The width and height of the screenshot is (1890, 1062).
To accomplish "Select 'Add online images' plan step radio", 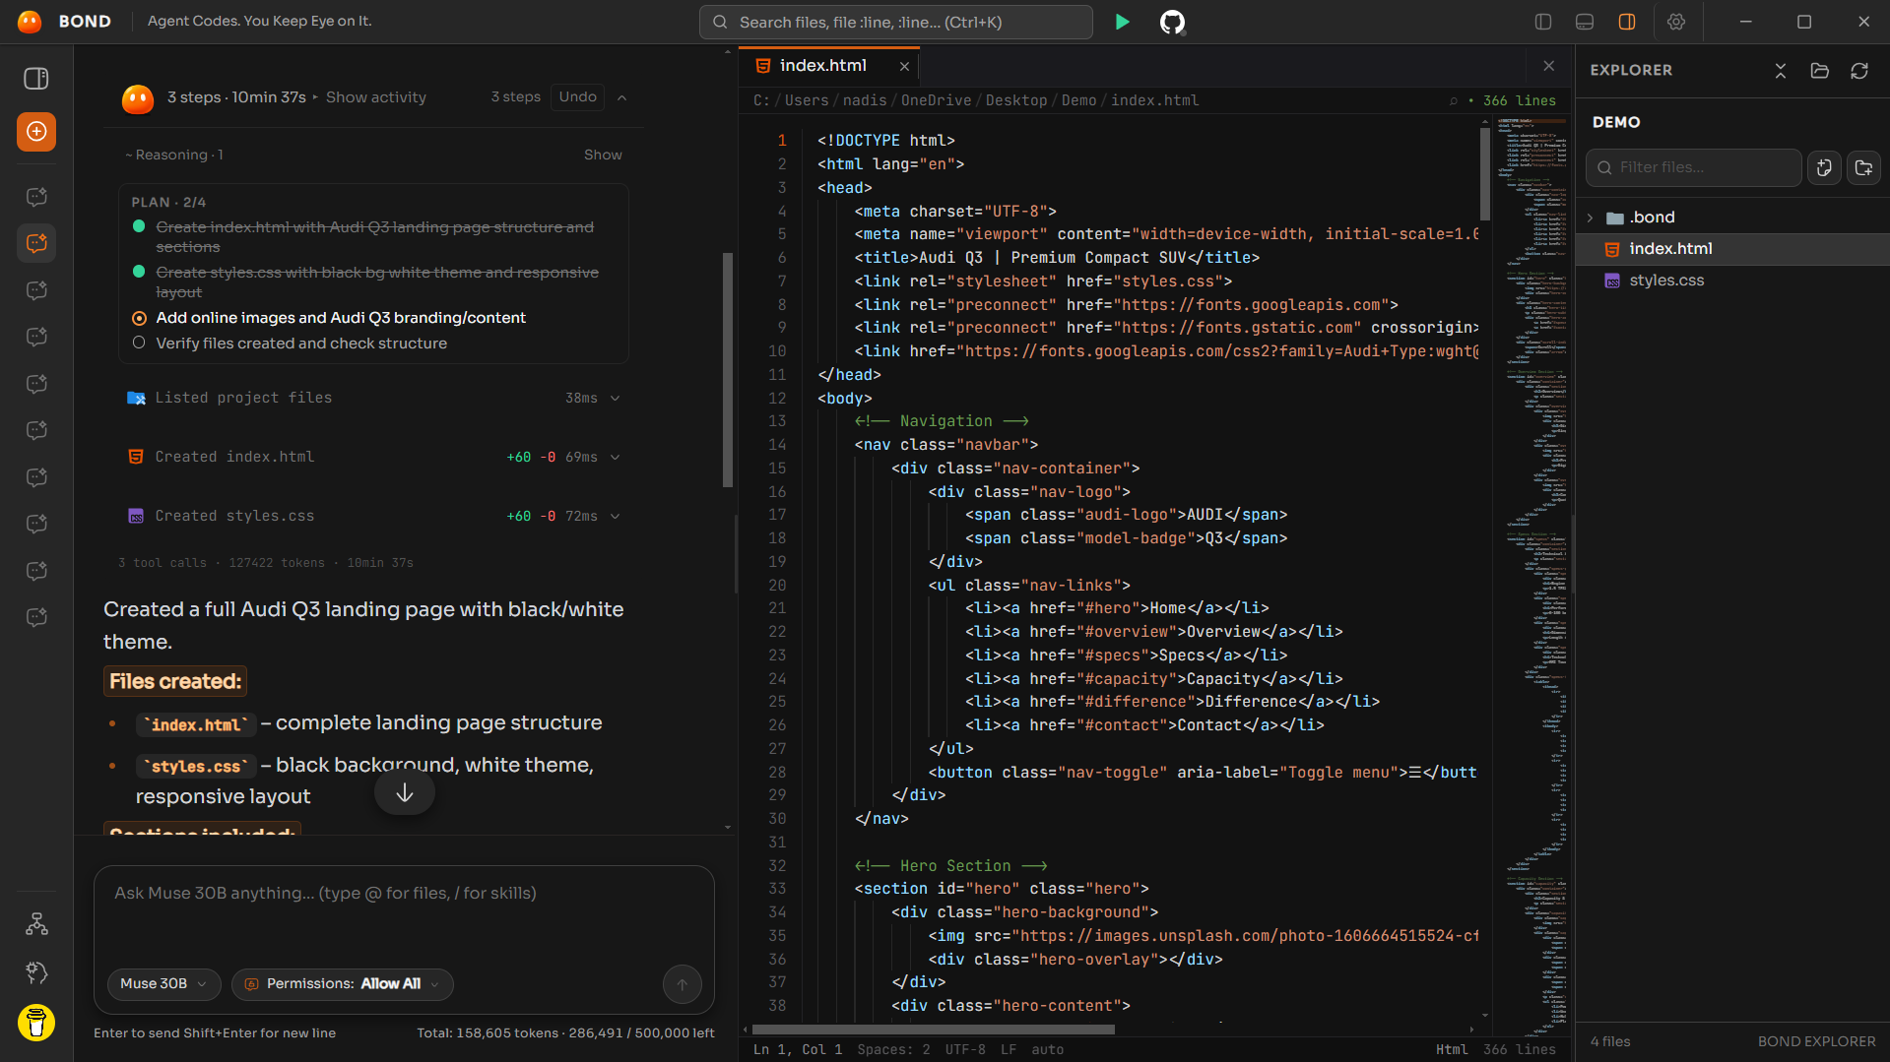I will (139, 318).
